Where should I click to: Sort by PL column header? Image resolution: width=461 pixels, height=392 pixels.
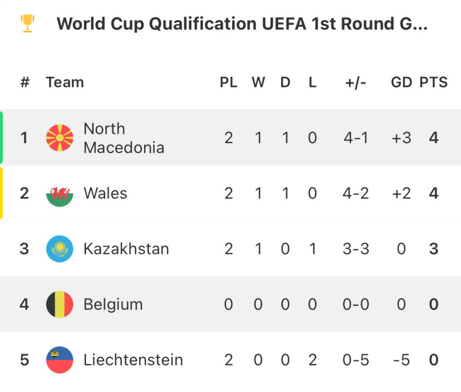[228, 82]
